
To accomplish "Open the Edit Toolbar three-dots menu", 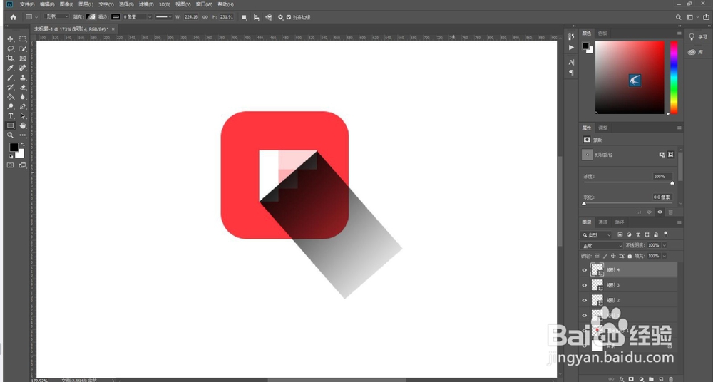I will click(x=23, y=135).
